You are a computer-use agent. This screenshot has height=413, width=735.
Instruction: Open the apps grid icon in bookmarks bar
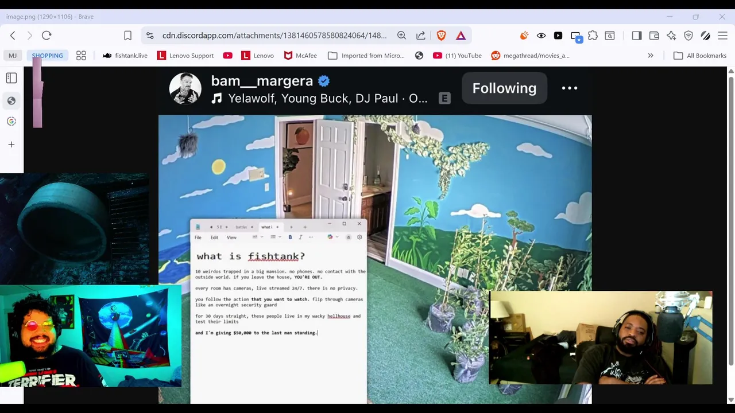[x=81, y=56]
